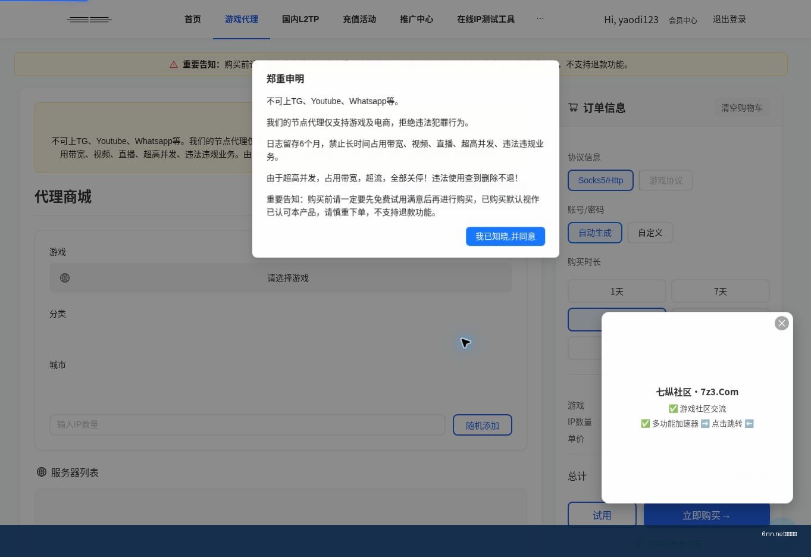Select Socks5/Http protocol option
Viewport: 811px width, 557px height.
[600, 180]
